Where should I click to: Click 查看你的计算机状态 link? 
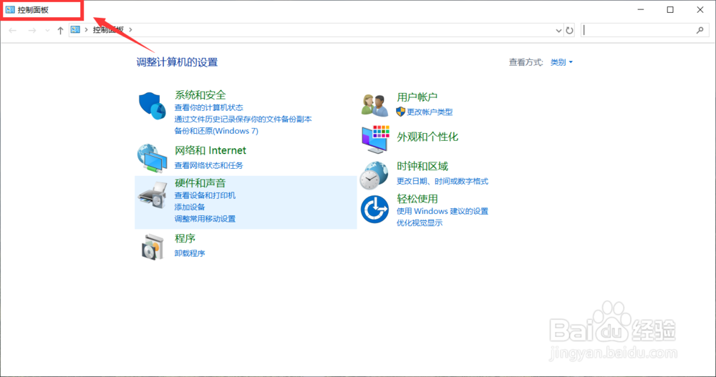[208, 108]
